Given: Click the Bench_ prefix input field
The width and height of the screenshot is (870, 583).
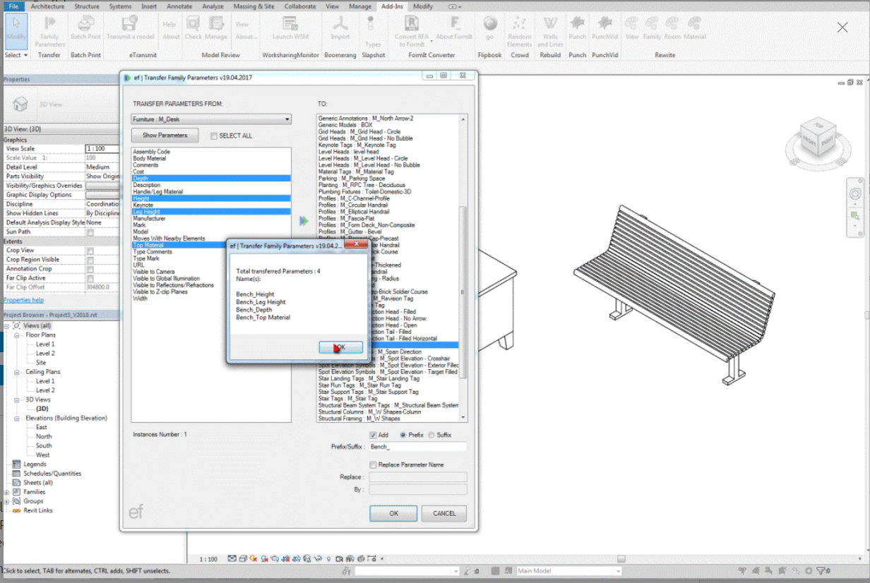Looking at the screenshot, I should pos(417,447).
